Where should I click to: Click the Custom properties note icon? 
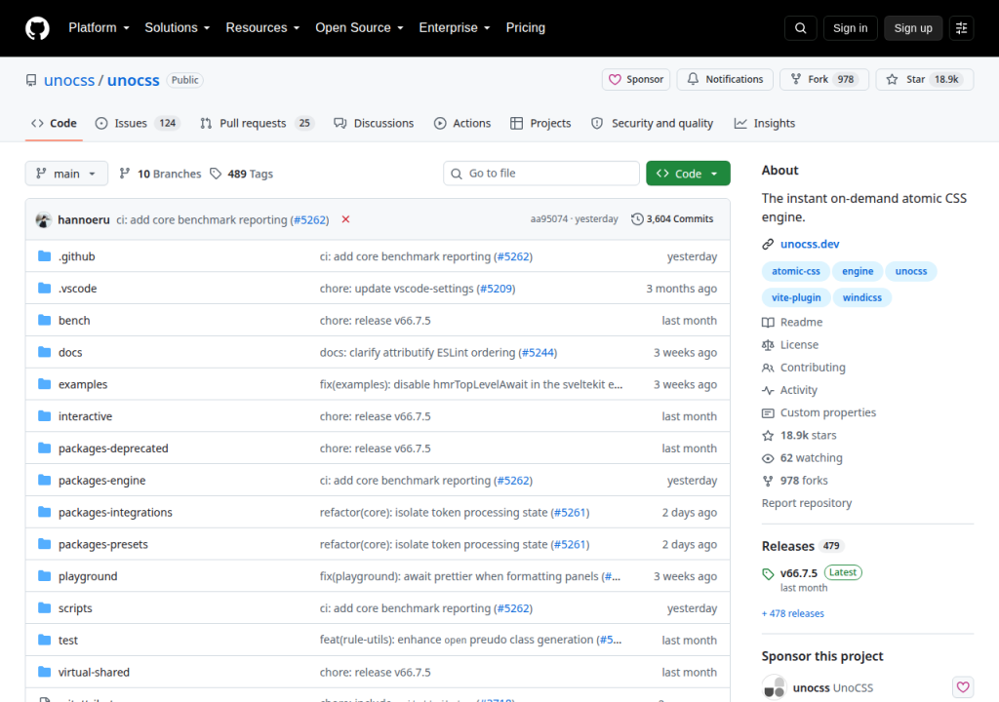tap(768, 412)
